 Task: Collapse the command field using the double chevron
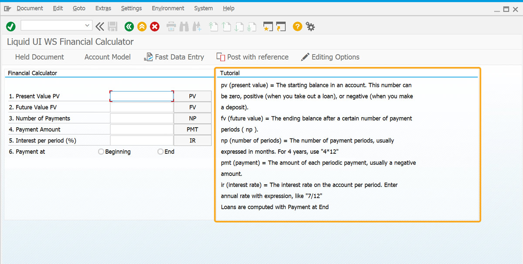click(x=100, y=27)
